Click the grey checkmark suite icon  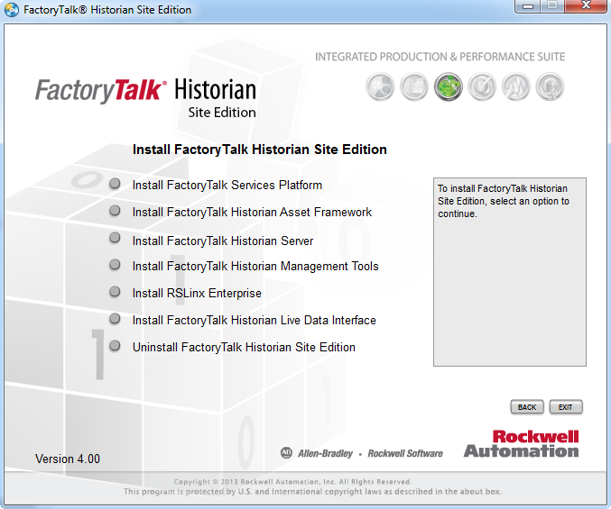tap(482, 86)
